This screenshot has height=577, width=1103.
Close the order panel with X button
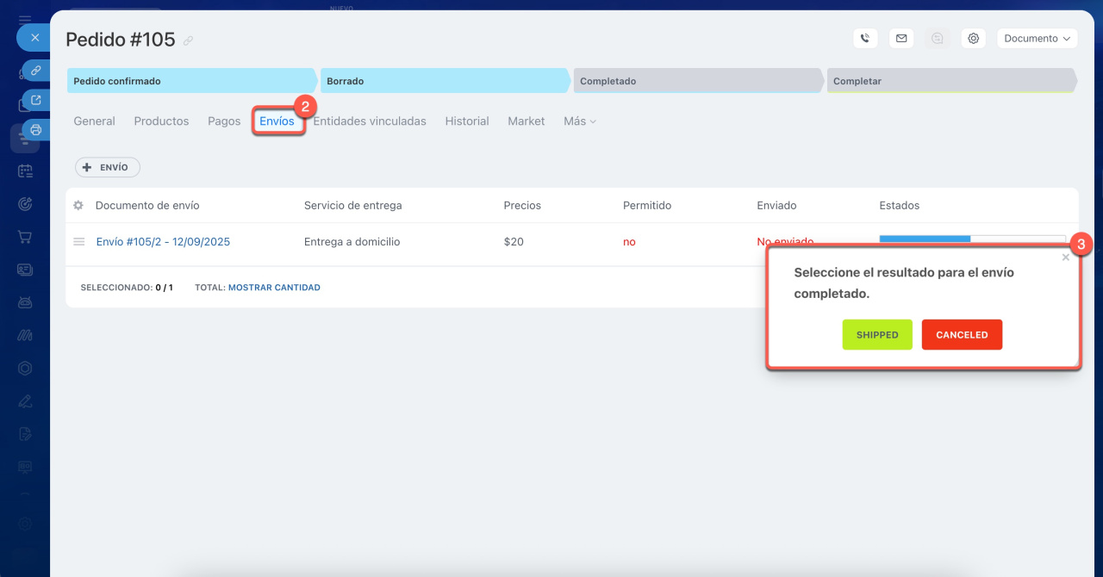[x=34, y=38]
